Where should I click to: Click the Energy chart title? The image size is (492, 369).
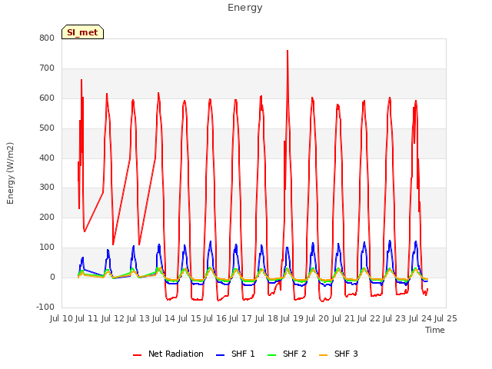[244, 8]
